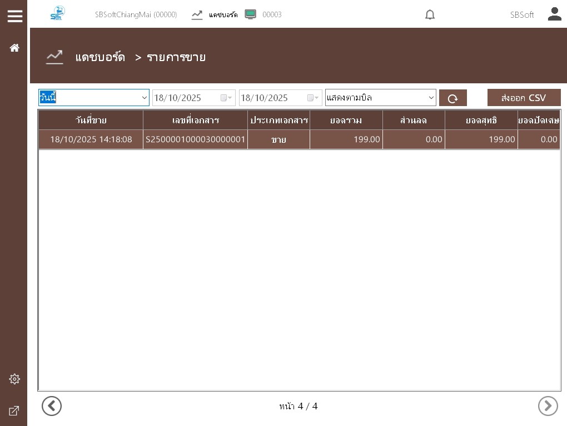This screenshot has width=567, height=426.
Task: Open the user profile icon
Action: 554,14
